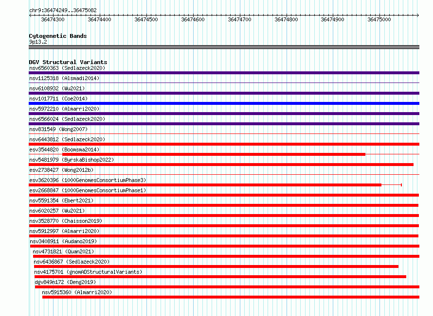Click nsv3528770 (Chaisson2019) label
Image resolution: width=433 pixels, height=316 pixels.
click(66, 221)
